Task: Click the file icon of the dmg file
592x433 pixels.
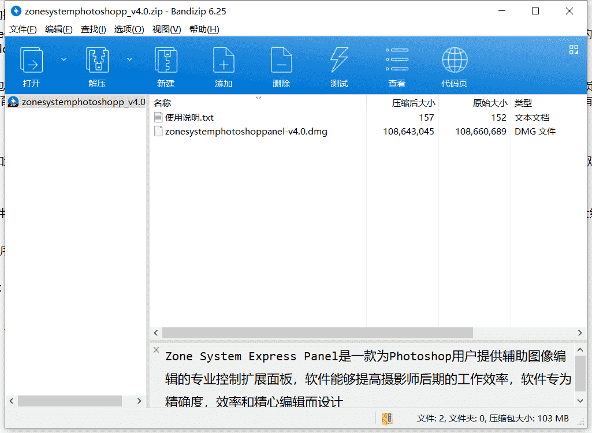Action: point(158,132)
